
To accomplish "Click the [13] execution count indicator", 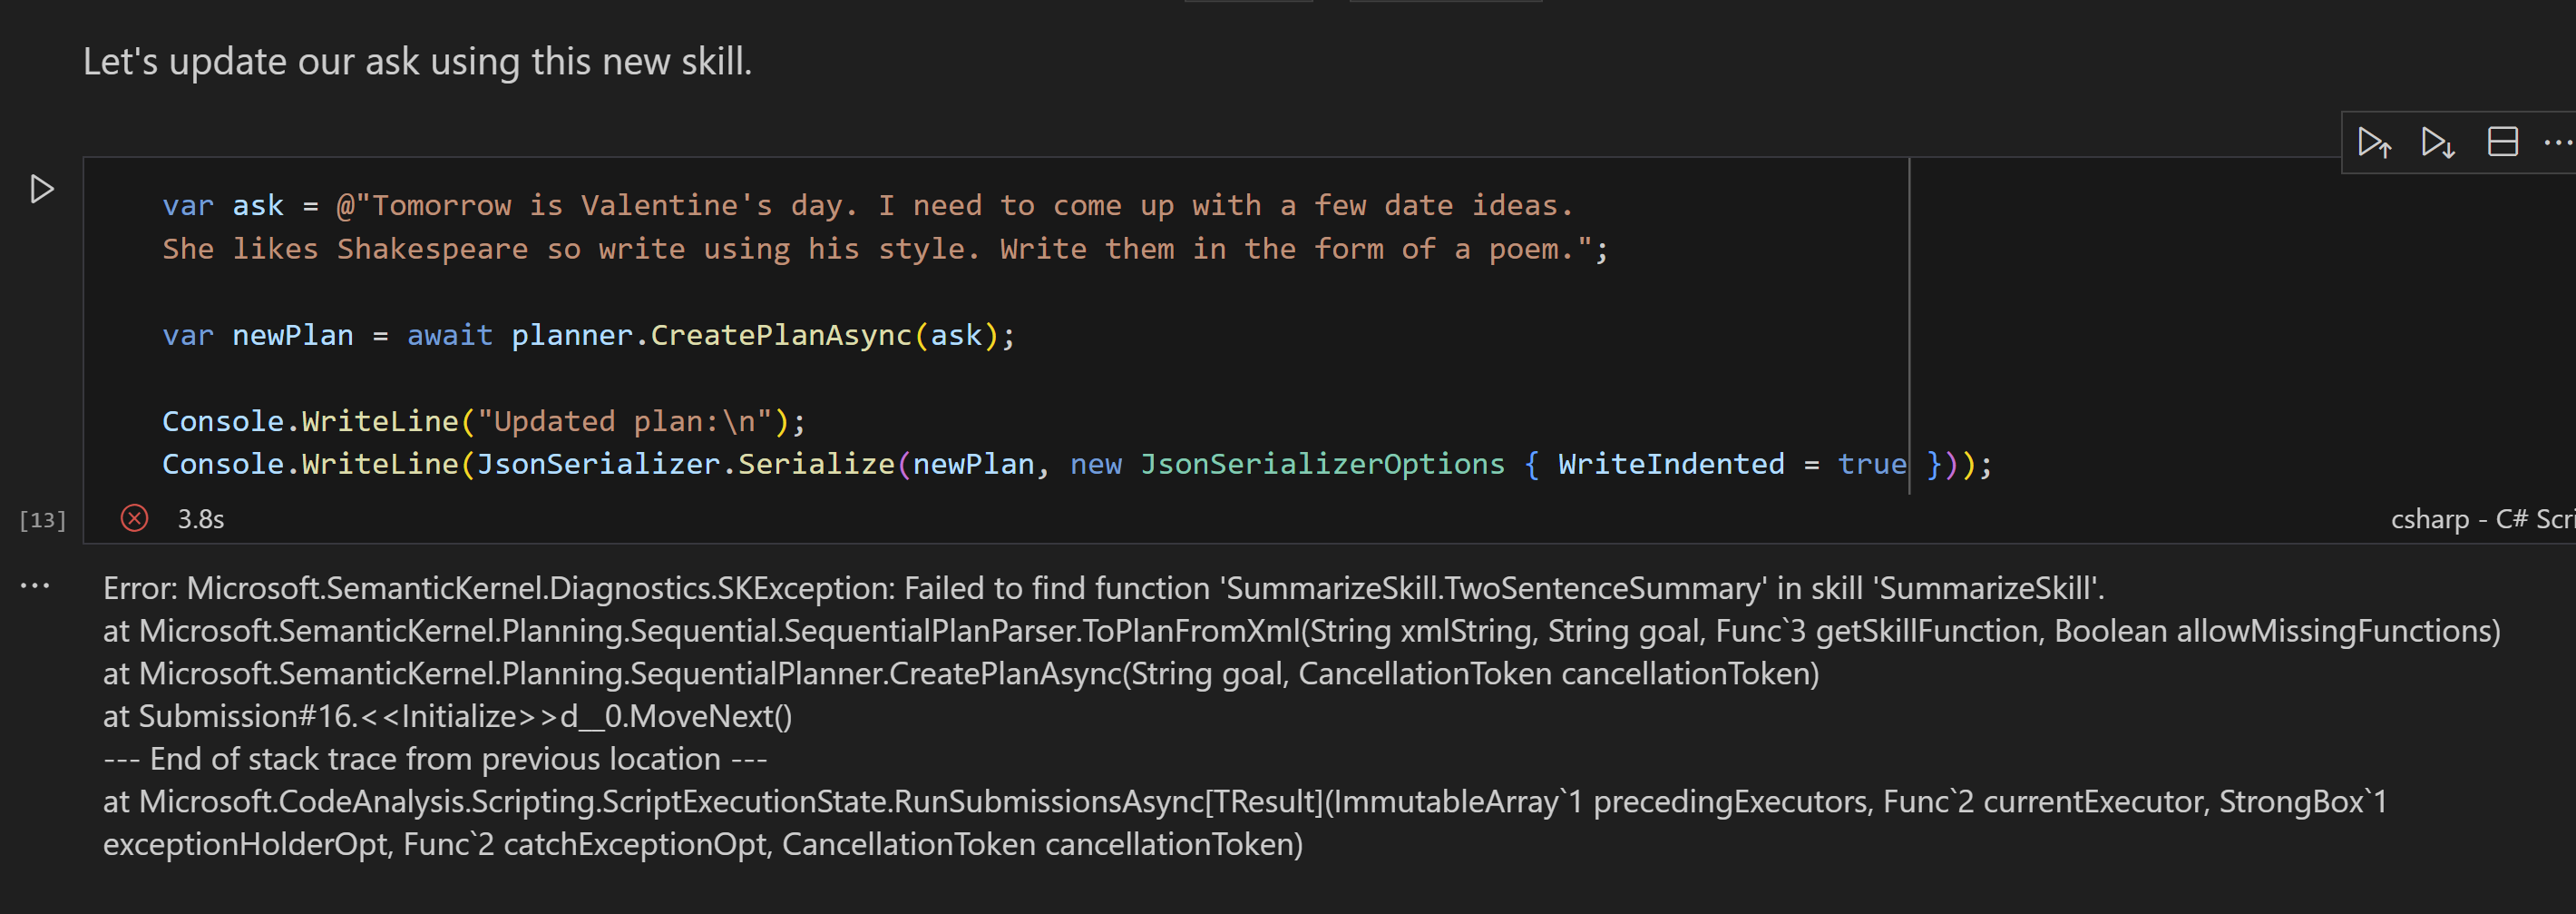I will tap(42, 517).
